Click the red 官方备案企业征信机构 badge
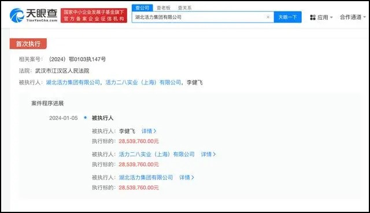The width and height of the screenshot is (370, 213). 94,16
